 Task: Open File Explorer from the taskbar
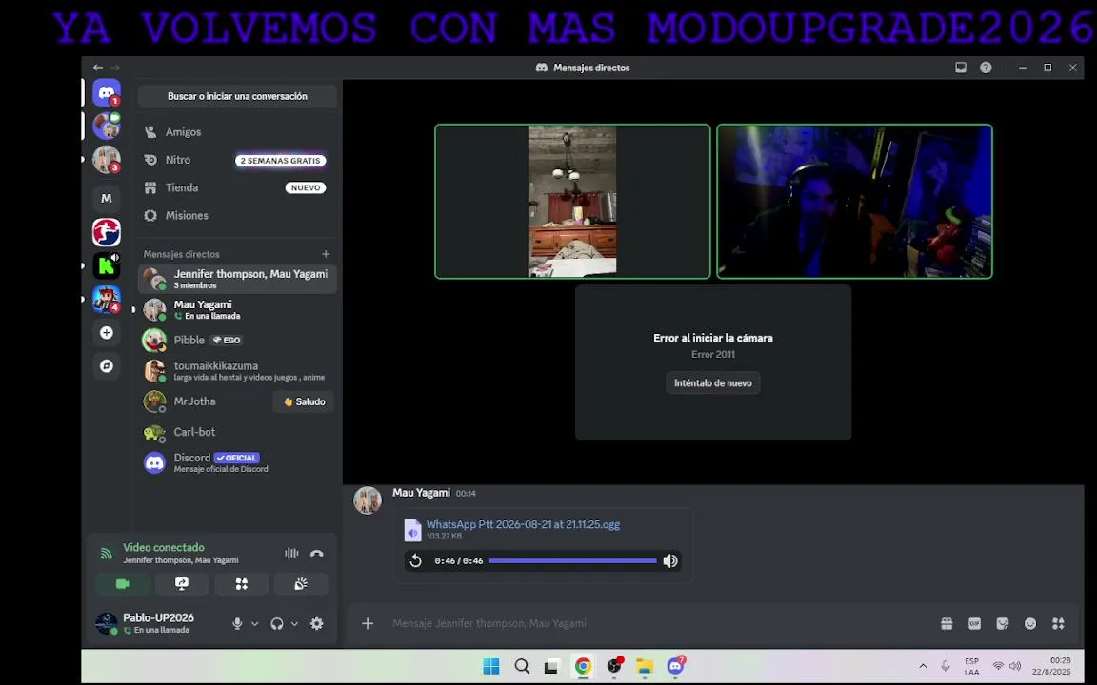pyautogui.click(x=645, y=667)
